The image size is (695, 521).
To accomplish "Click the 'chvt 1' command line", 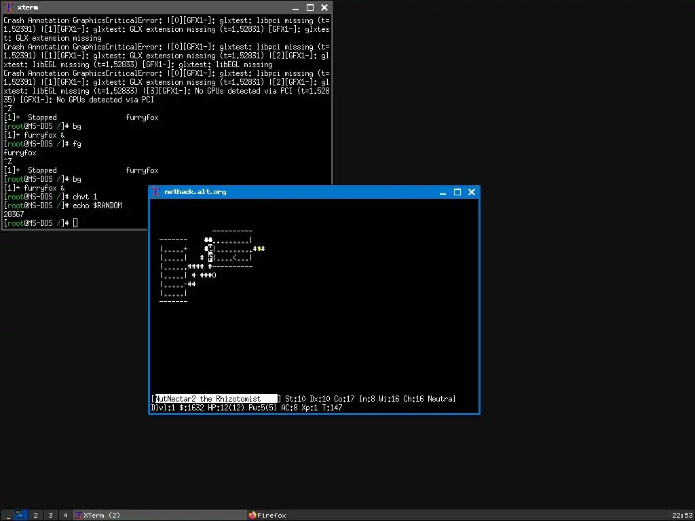I will tap(85, 197).
